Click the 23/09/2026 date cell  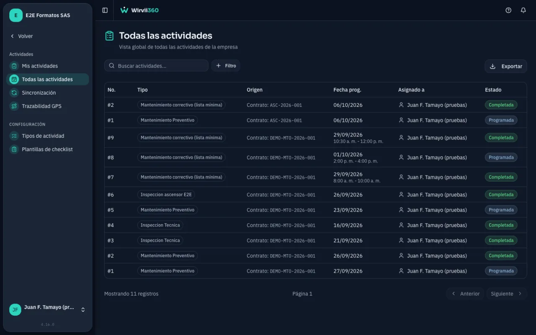[x=348, y=210]
